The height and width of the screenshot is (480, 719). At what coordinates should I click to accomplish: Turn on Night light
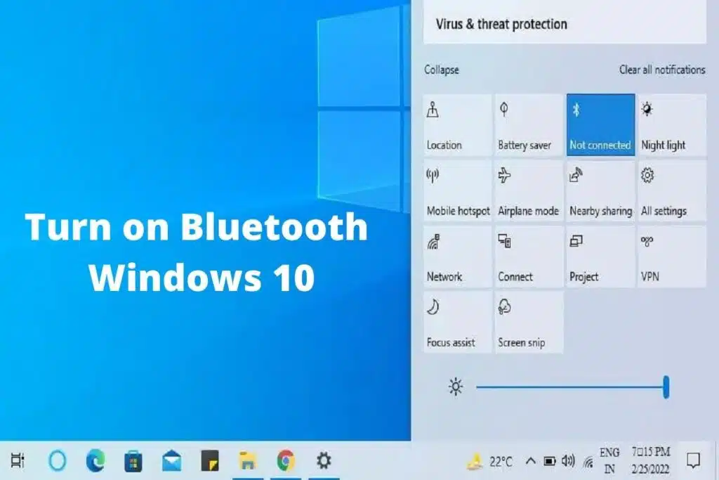point(671,124)
